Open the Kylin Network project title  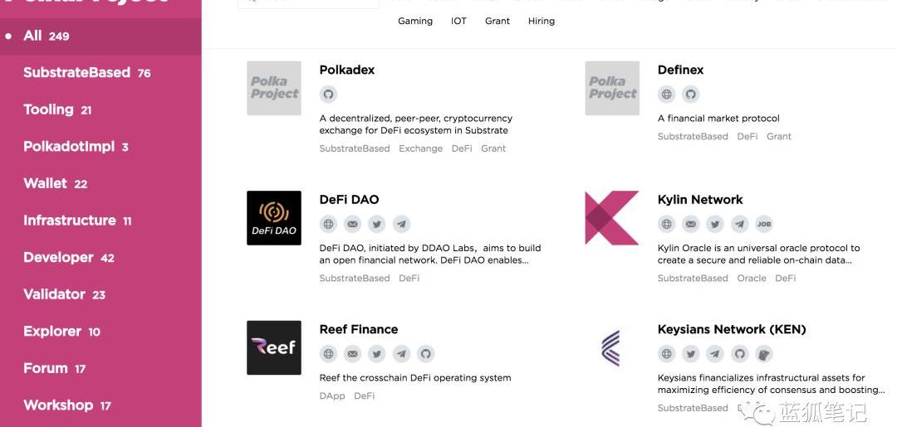pyautogui.click(x=700, y=200)
